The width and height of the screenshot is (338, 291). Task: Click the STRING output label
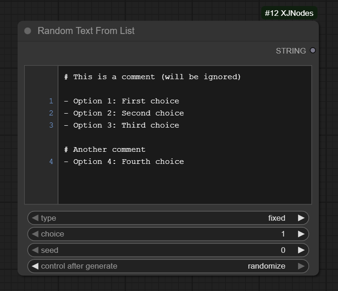[291, 51]
